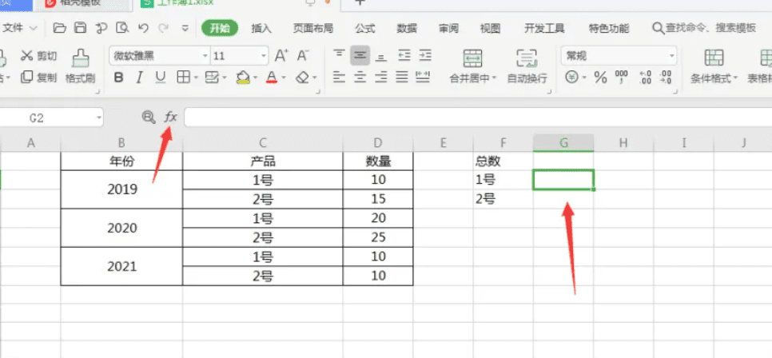Activate the 格式刷 format painter
Viewport: 772px width, 358px height.
click(80, 66)
